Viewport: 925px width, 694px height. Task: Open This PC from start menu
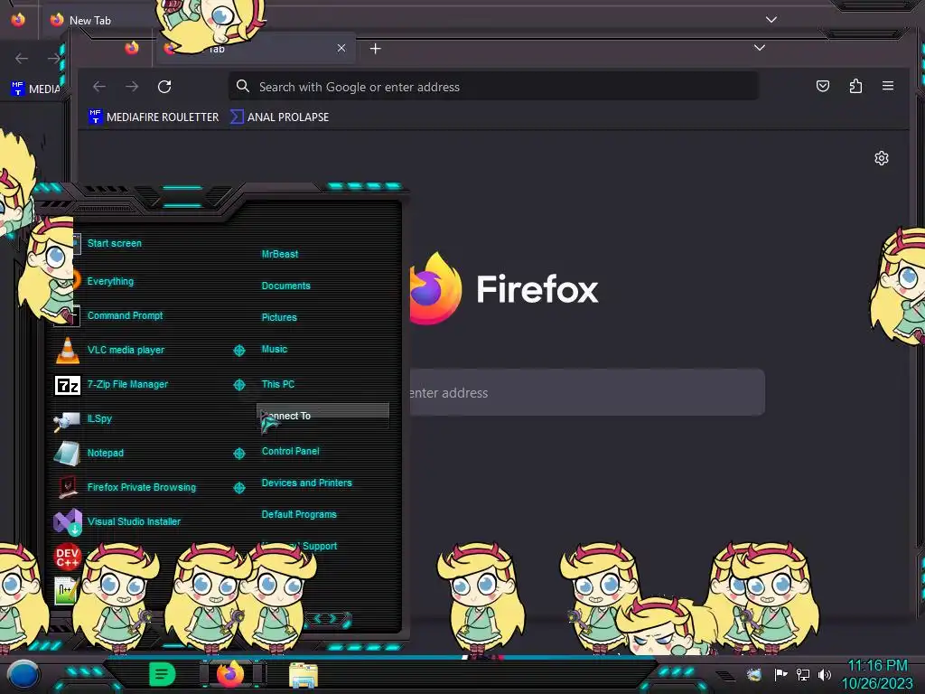click(x=278, y=383)
